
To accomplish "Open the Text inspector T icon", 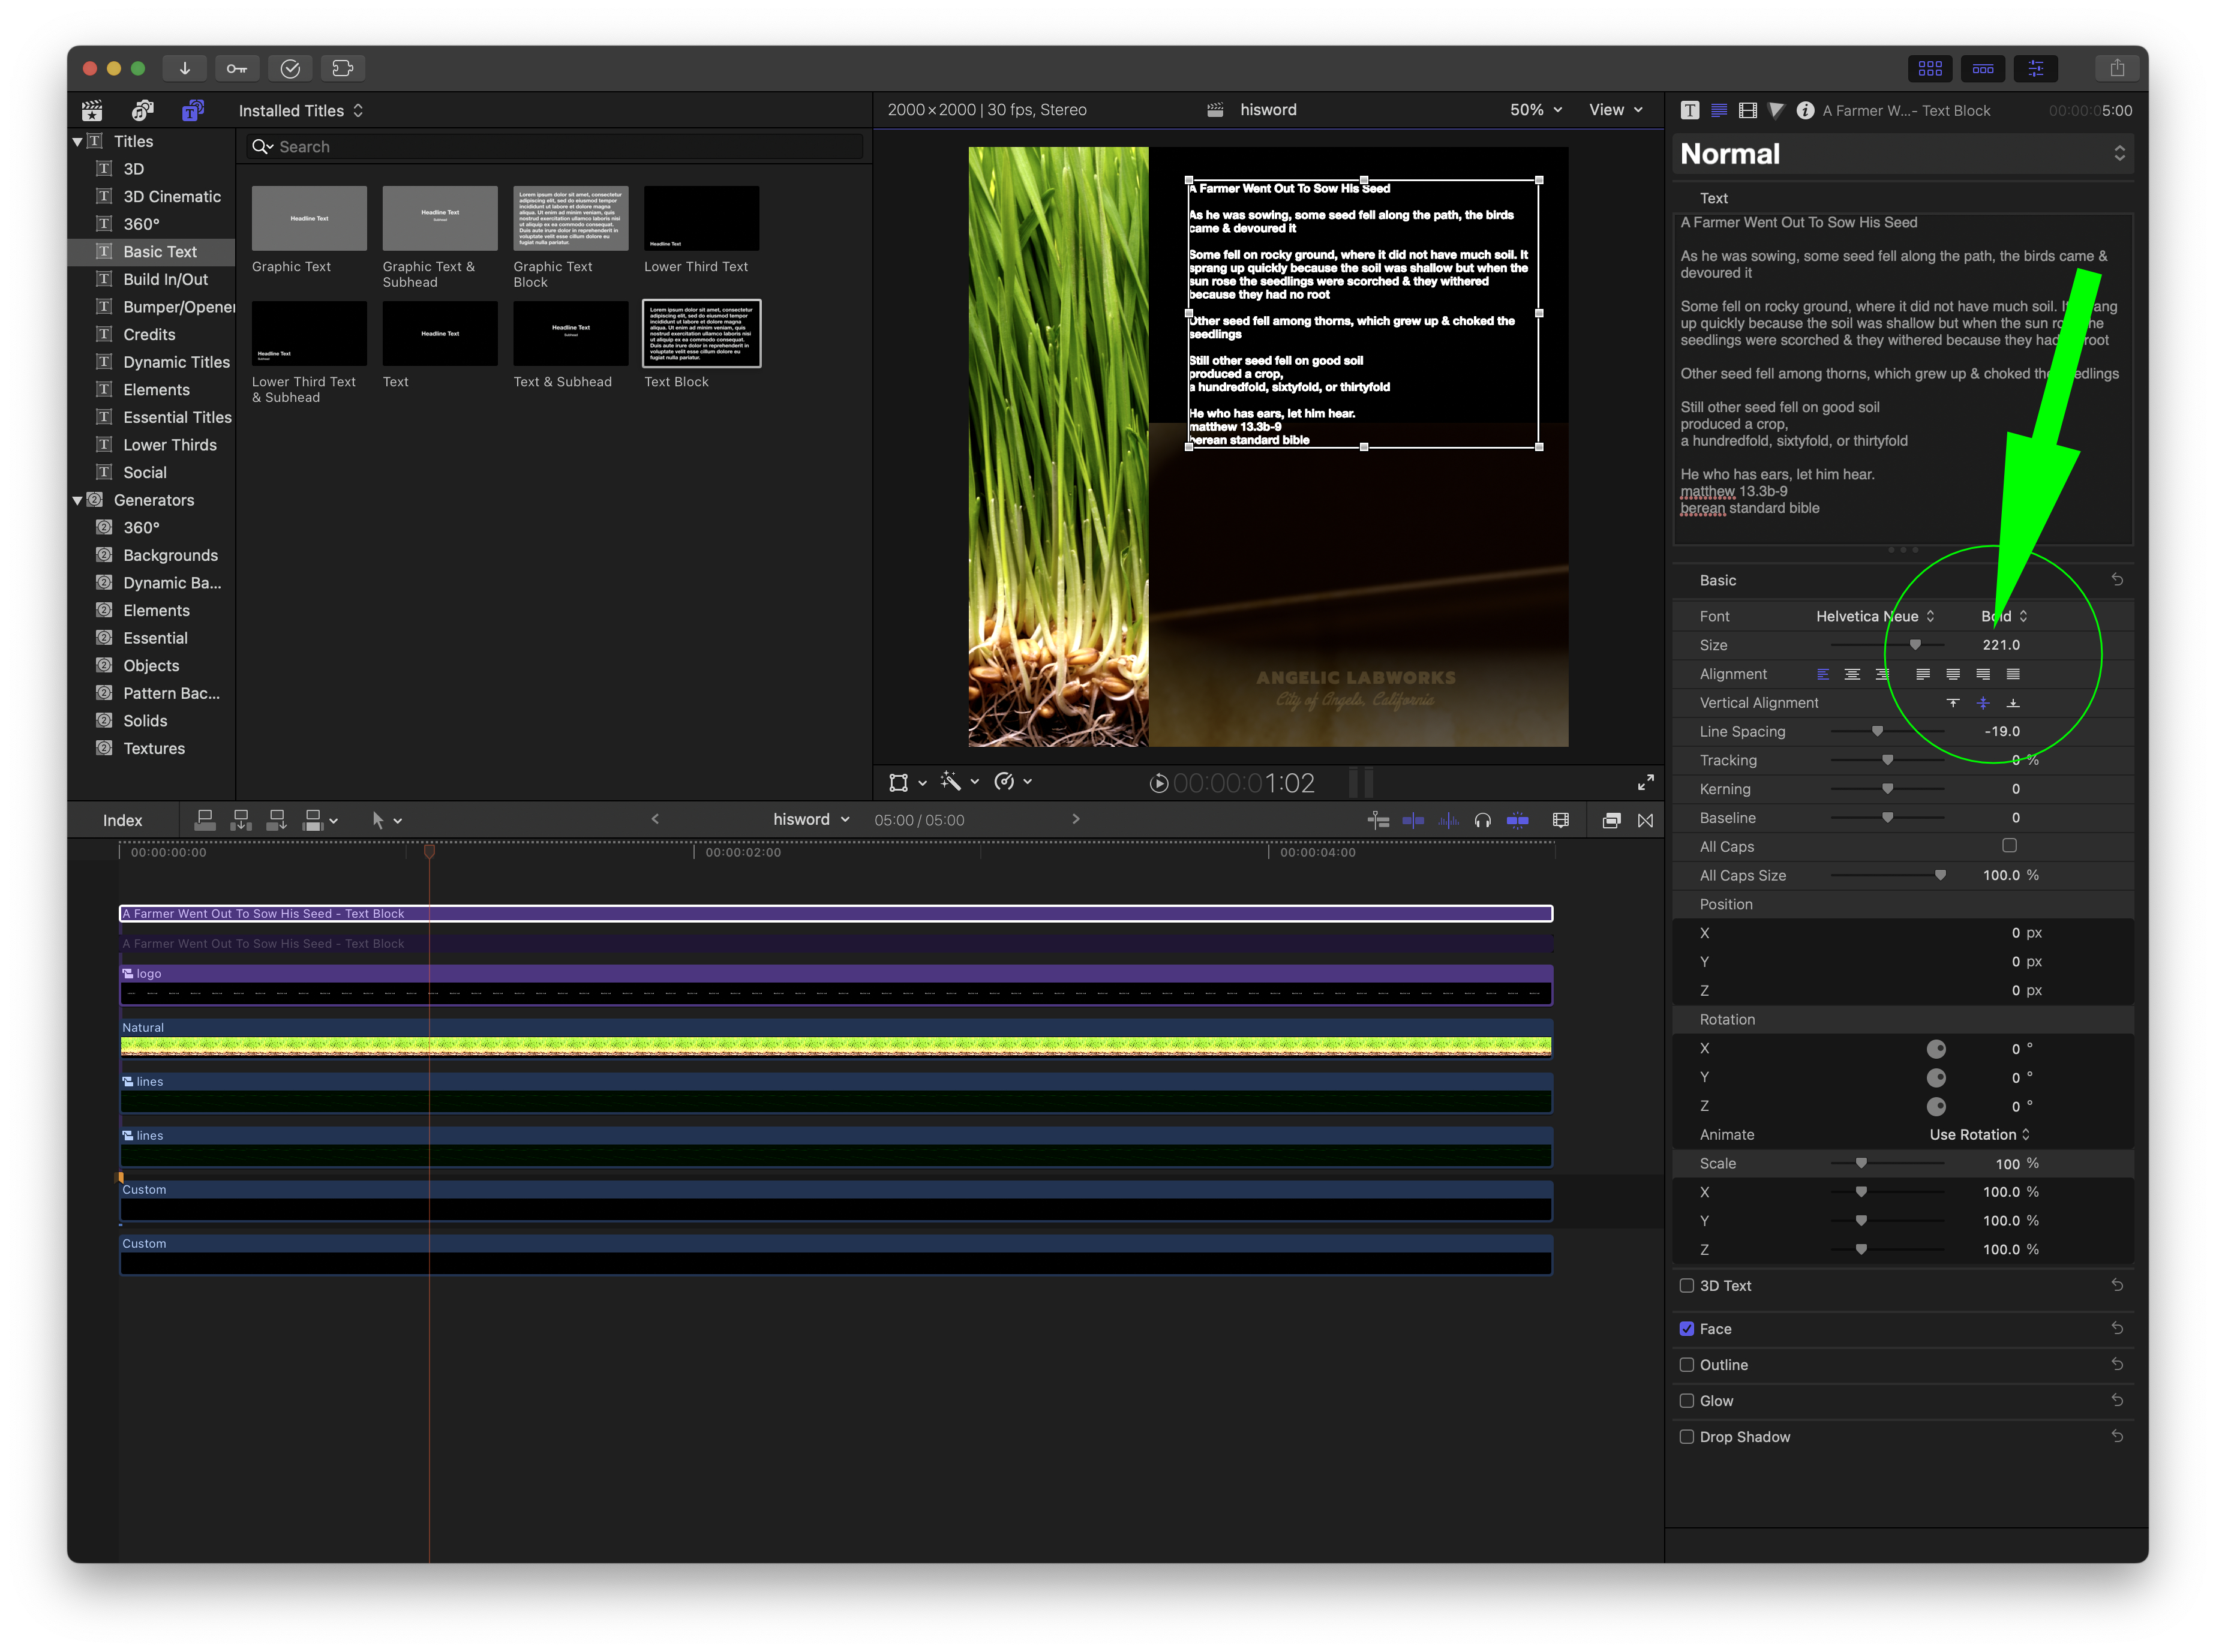I will pyautogui.click(x=1689, y=110).
